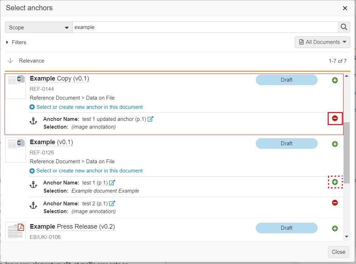Open 'test 1 updated anchor' in new window
This screenshot has height=264, width=356.
point(150,119)
